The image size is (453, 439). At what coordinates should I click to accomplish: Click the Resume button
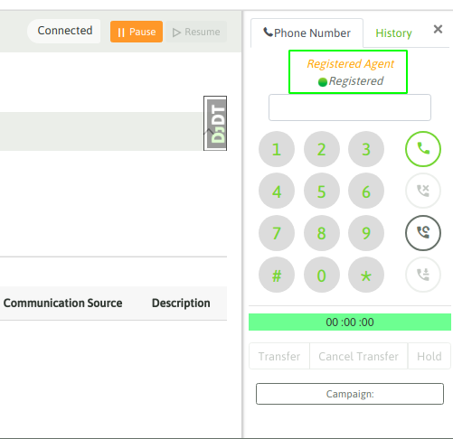(196, 32)
